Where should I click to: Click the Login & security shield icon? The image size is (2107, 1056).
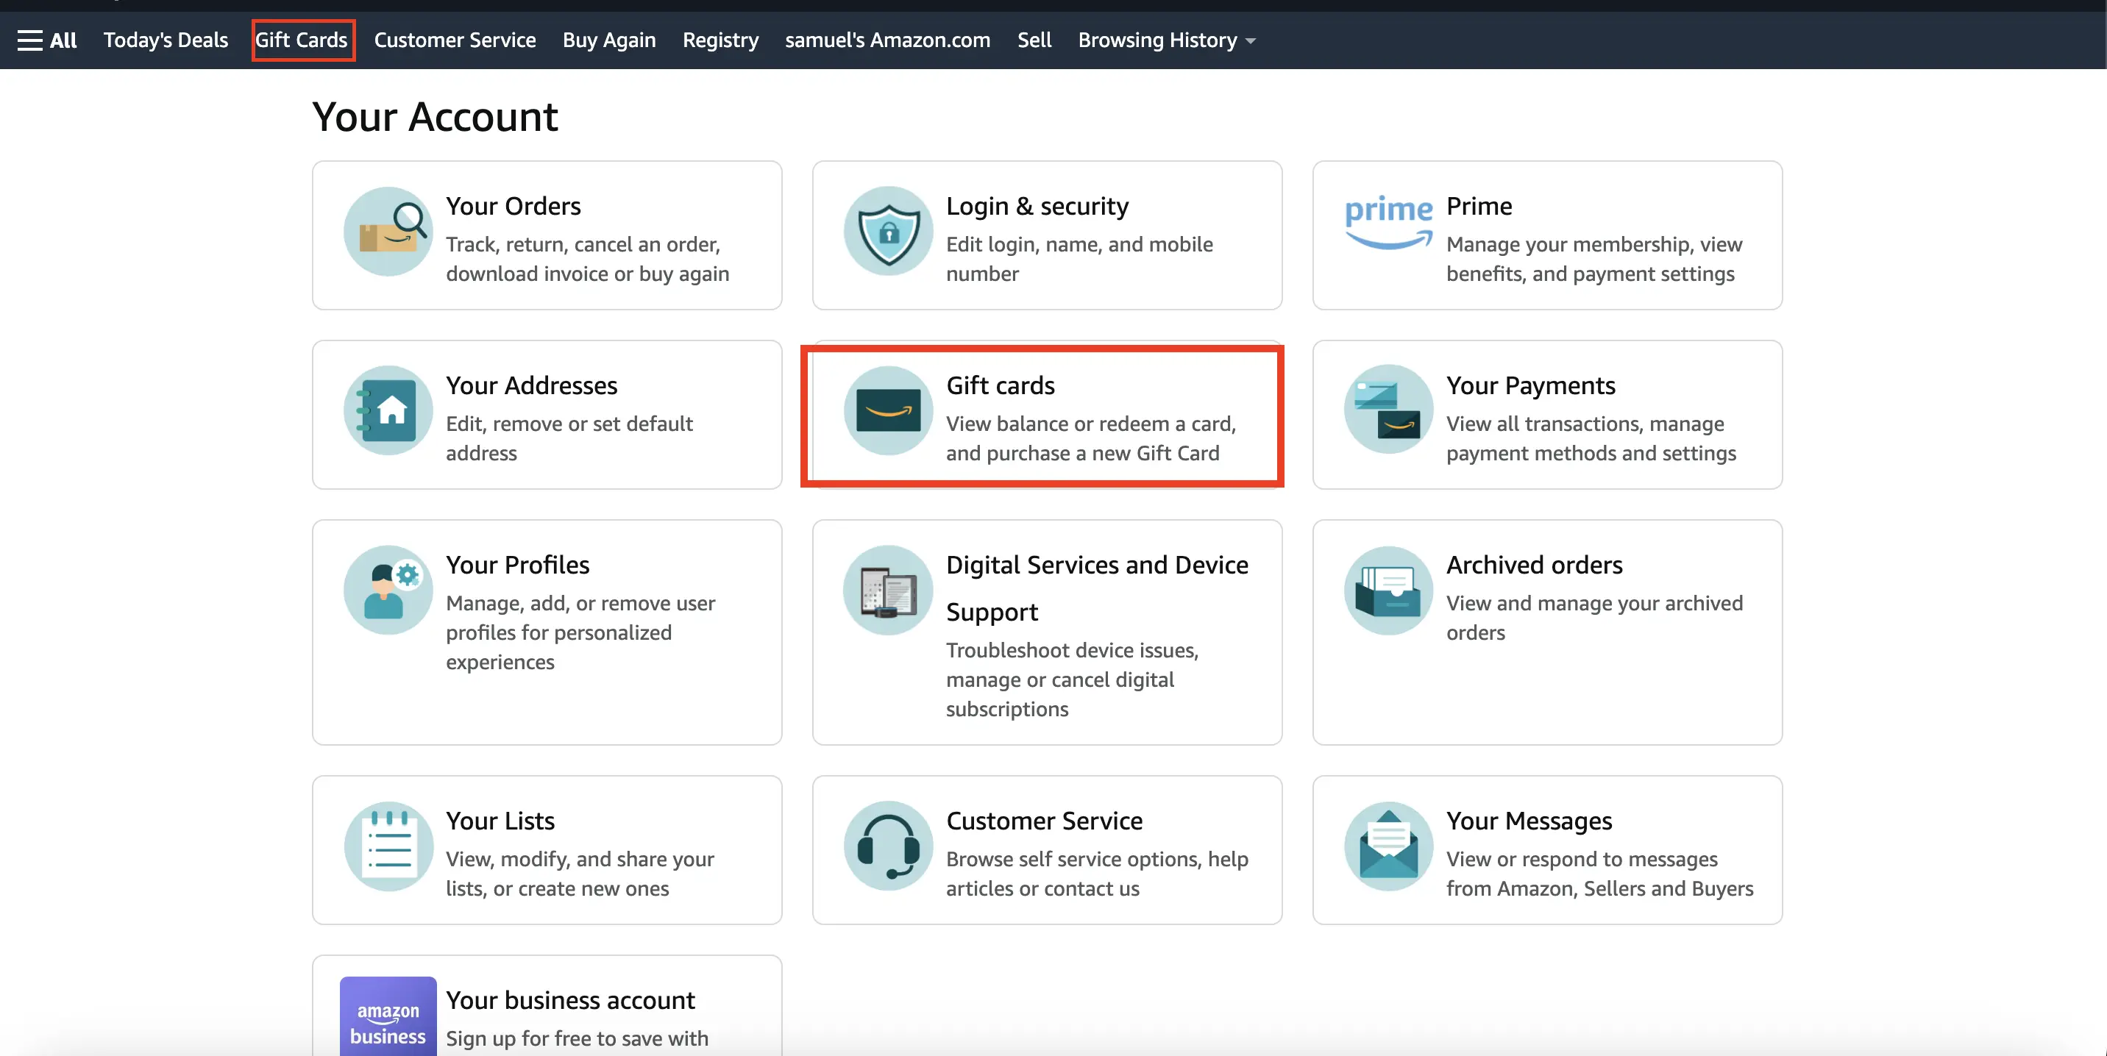[888, 232]
